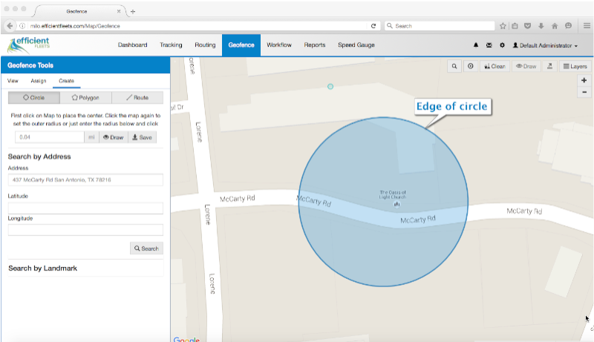Screen dimensions: 594x342
Task: Select the Polygon geofence shape
Action: click(x=85, y=97)
